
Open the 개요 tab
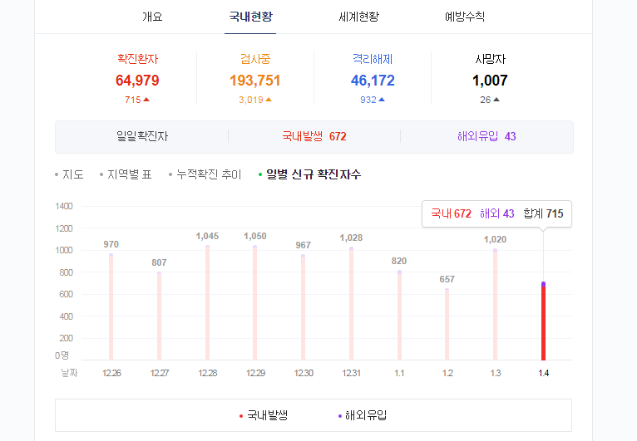[152, 17]
